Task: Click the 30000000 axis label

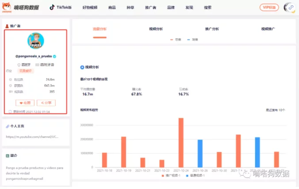Action: (87, 125)
